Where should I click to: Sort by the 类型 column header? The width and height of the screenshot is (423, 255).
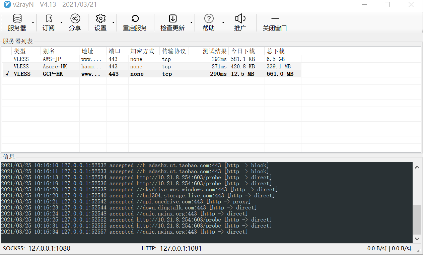(26, 51)
